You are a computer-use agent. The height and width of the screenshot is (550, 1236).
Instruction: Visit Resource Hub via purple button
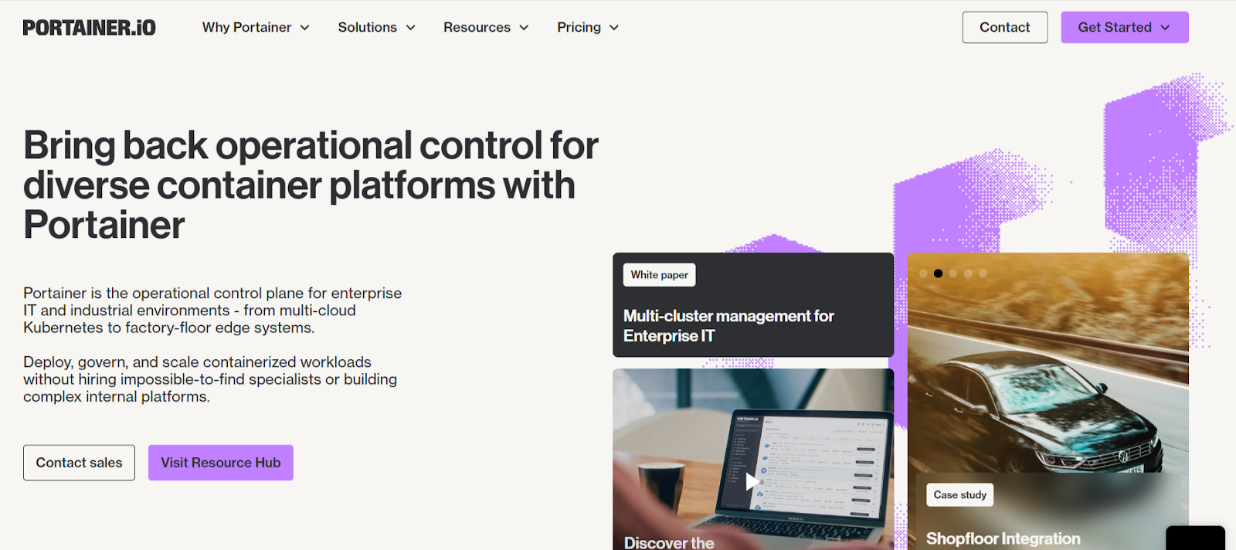click(221, 463)
